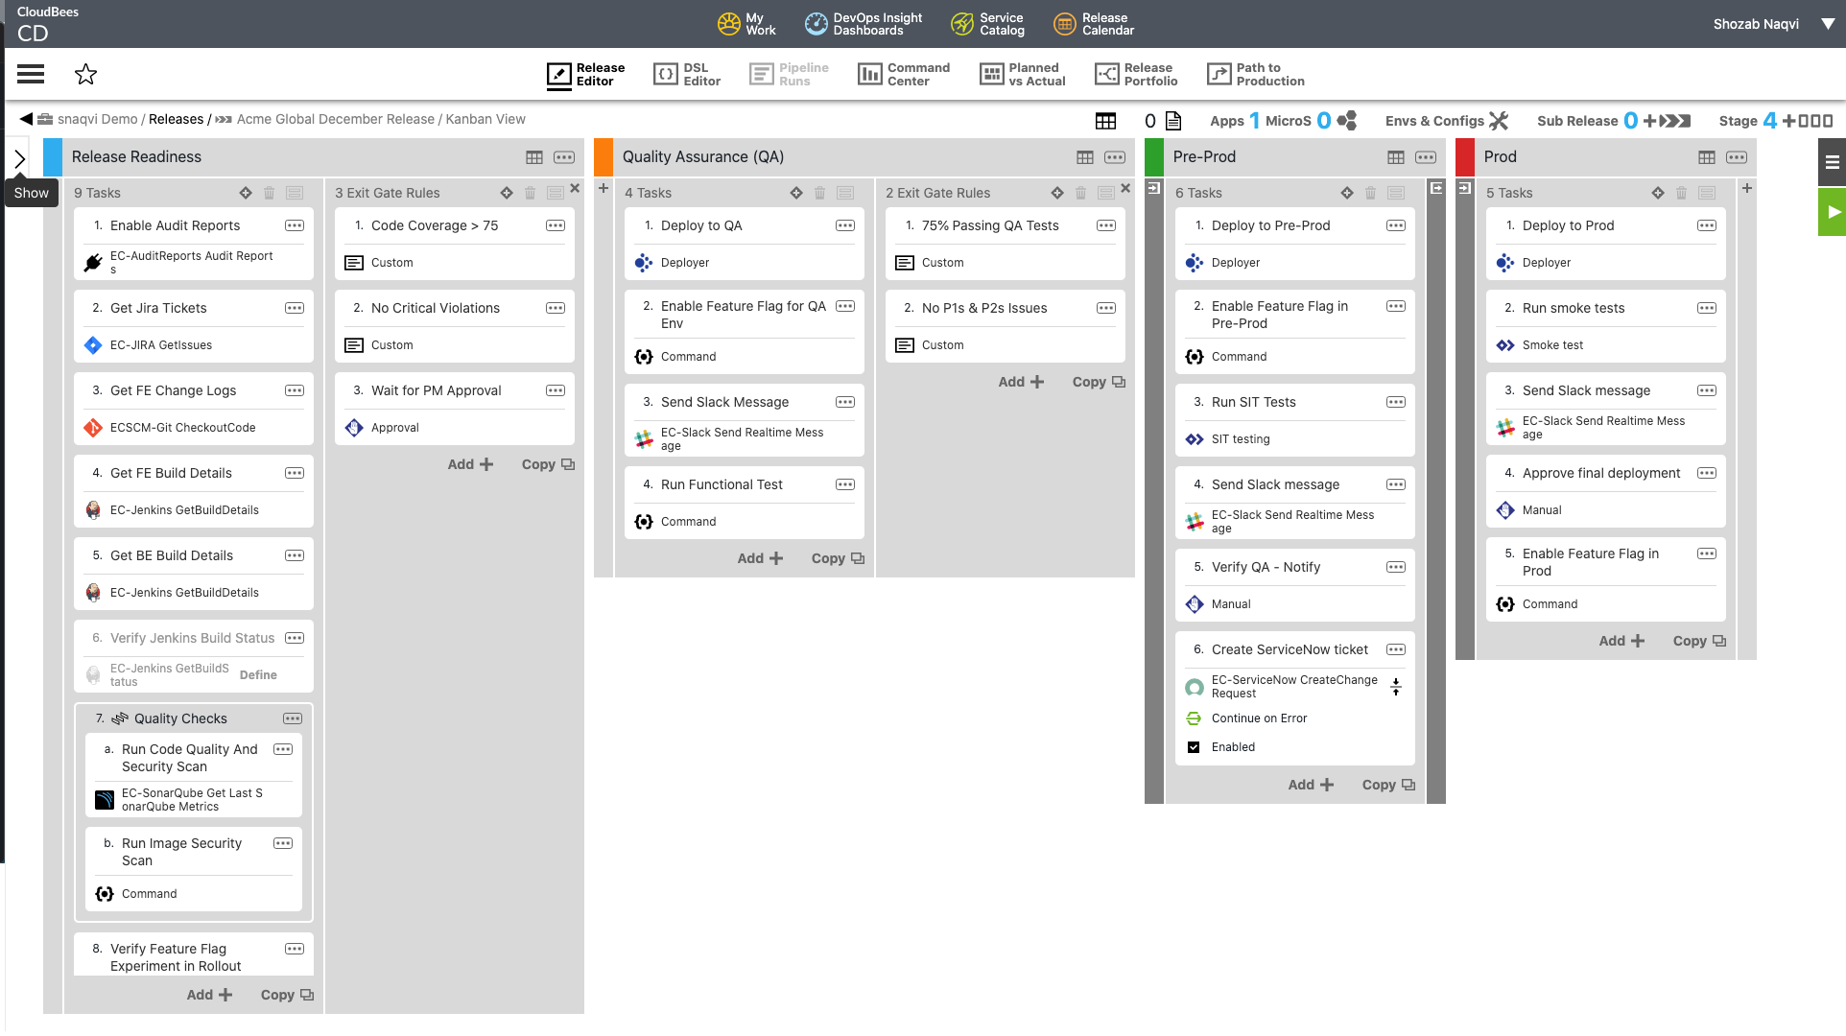Click the Continue on Error option
This screenshot has height=1036, width=1846.
point(1259,718)
